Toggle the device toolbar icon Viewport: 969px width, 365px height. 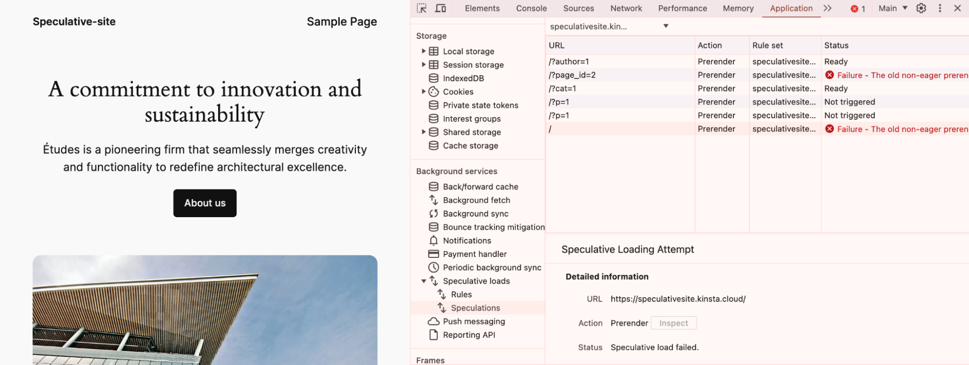[x=440, y=8]
